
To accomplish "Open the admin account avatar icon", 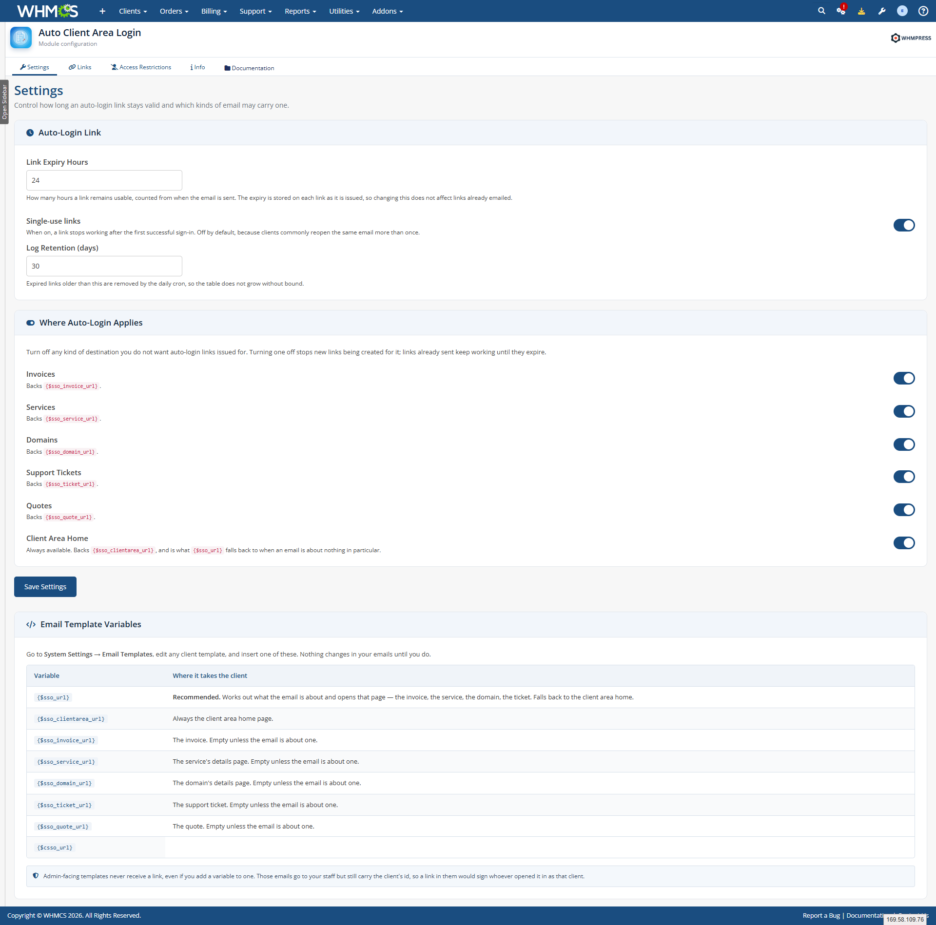I will [902, 11].
